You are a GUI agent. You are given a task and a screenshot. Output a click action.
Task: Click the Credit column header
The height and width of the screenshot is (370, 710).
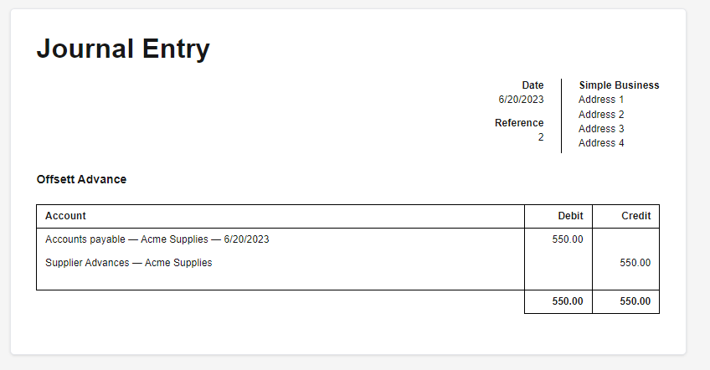(x=635, y=216)
